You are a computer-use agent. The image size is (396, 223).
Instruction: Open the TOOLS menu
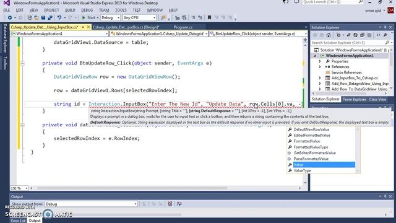point(121,10)
